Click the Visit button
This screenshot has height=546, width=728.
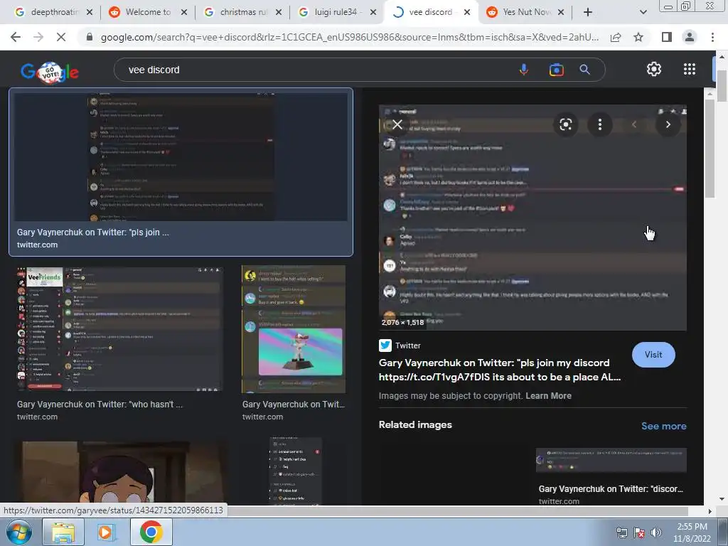653,355
